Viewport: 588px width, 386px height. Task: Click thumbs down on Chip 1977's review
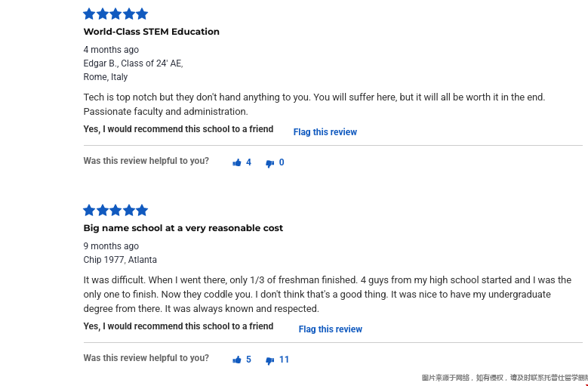[x=269, y=360]
